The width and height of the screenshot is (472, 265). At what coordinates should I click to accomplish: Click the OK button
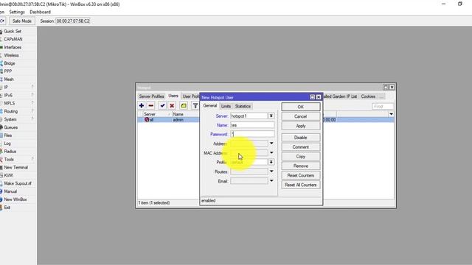(x=300, y=107)
